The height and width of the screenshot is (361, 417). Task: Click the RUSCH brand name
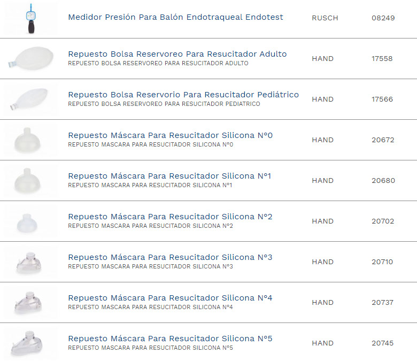(325, 18)
